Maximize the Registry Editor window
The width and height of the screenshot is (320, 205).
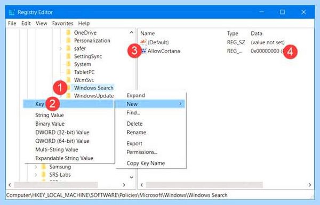coord(283,12)
